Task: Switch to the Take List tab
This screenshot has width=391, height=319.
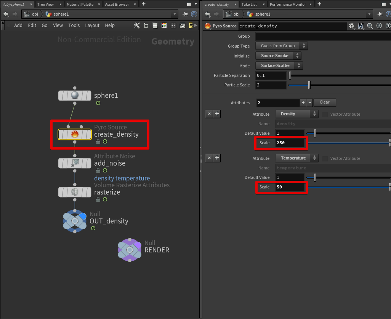Action: [x=250, y=4]
